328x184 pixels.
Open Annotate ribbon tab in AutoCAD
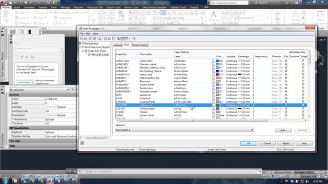pyautogui.click(x=29, y=7)
